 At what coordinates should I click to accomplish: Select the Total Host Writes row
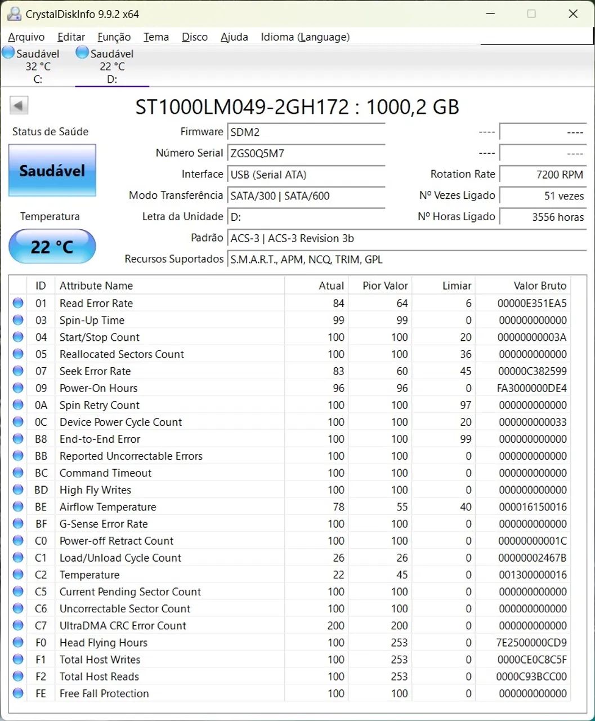click(289, 660)
